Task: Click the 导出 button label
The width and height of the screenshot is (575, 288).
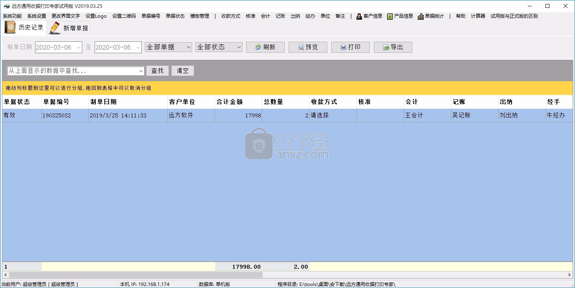Action: [x=397, y=47]
